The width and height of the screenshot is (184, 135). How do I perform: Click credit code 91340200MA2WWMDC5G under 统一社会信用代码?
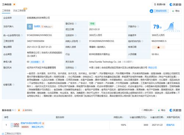tap(39, 35)
